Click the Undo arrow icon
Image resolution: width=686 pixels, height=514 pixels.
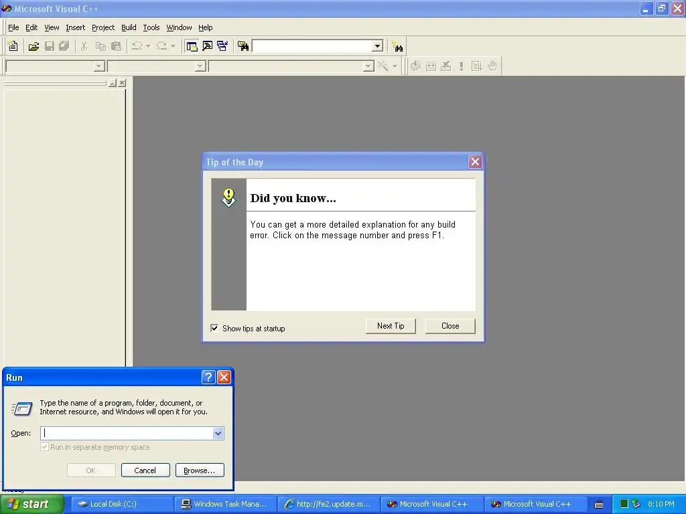pyautogui.click(x=137, y=46)
